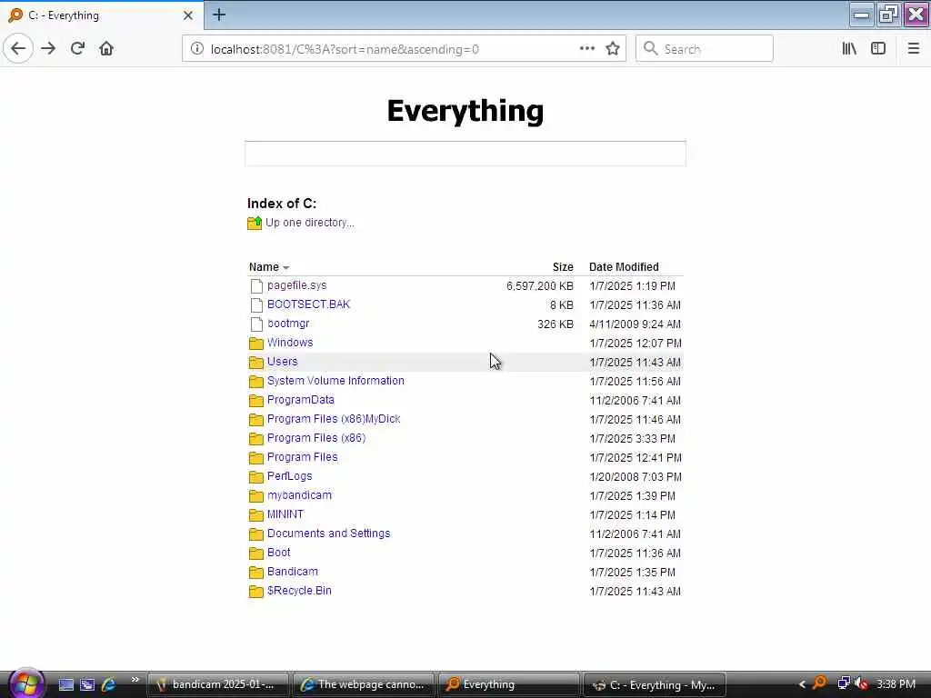
Task: Open pagefile.sys file link
Action: (x=297, y=285)
